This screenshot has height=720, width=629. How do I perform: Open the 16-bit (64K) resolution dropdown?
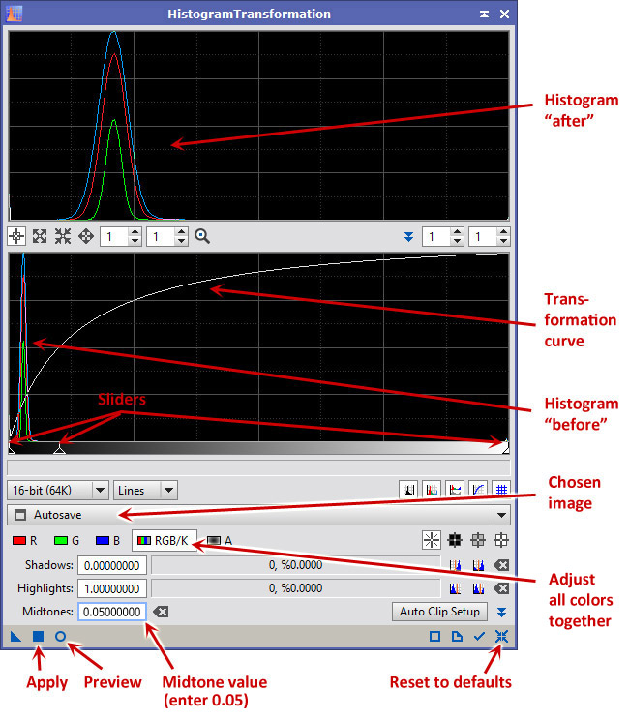58,491
